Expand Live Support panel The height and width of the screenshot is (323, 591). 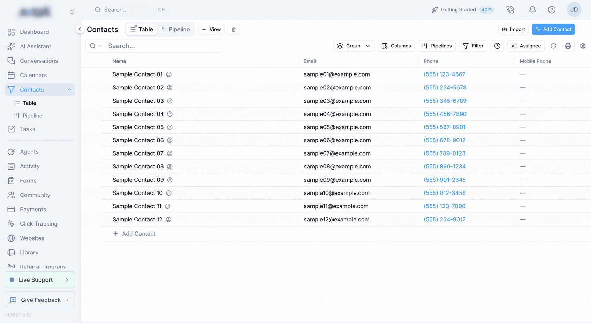click(x=40, y=280)
